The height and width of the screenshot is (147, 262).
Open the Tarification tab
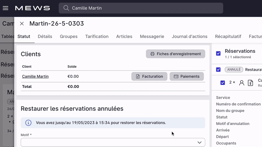[x=97, y=36]
